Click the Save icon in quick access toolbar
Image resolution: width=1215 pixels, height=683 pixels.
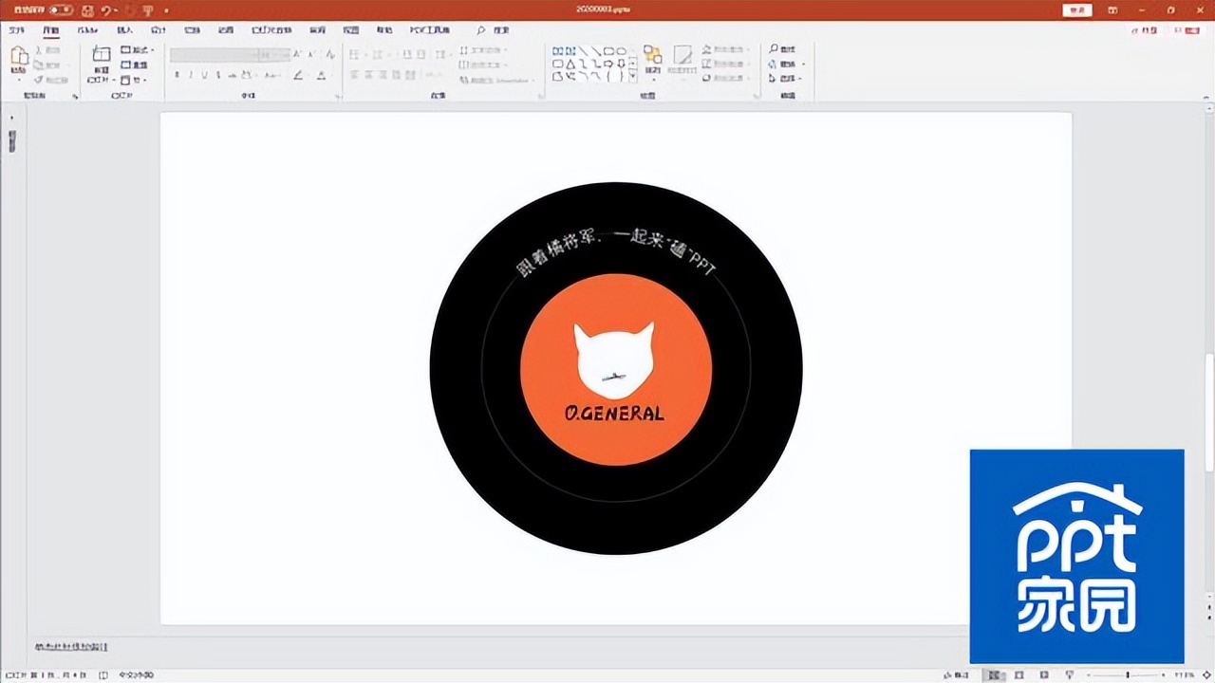coord(87,9)
